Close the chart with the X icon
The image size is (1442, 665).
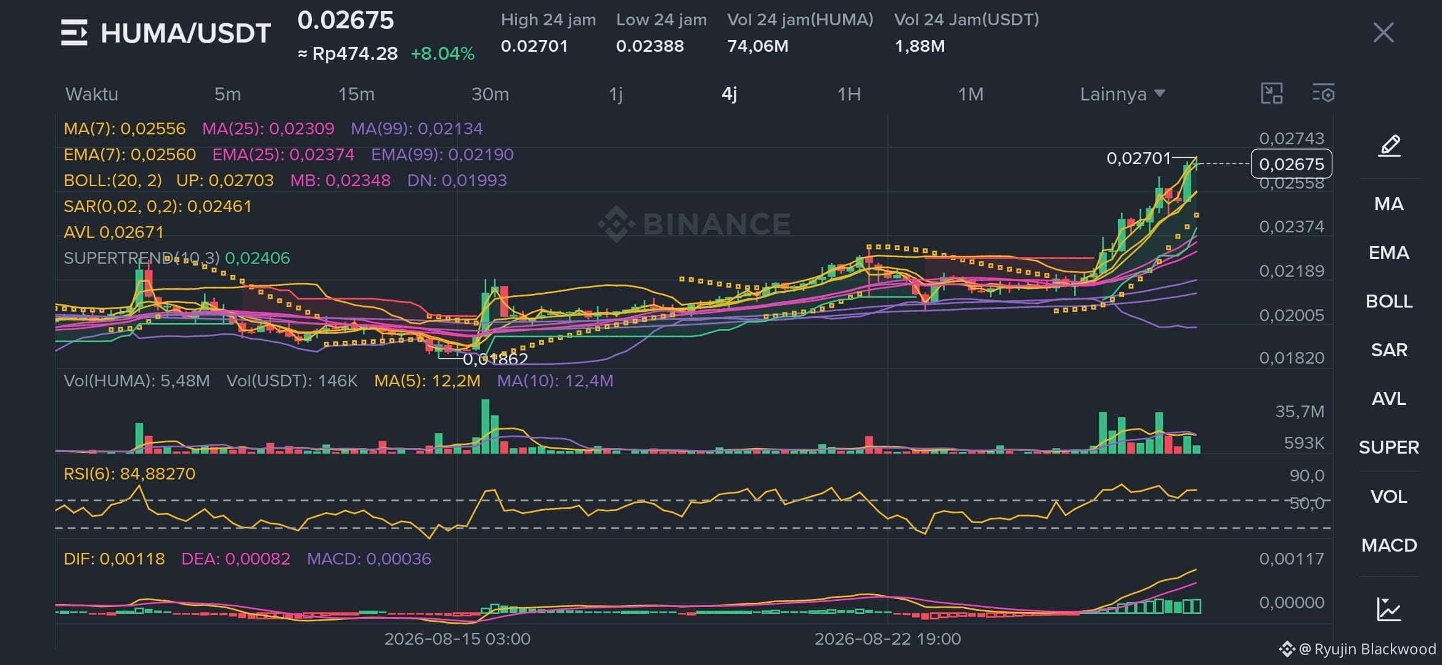pyautogui.click(x=1383, y=33)
